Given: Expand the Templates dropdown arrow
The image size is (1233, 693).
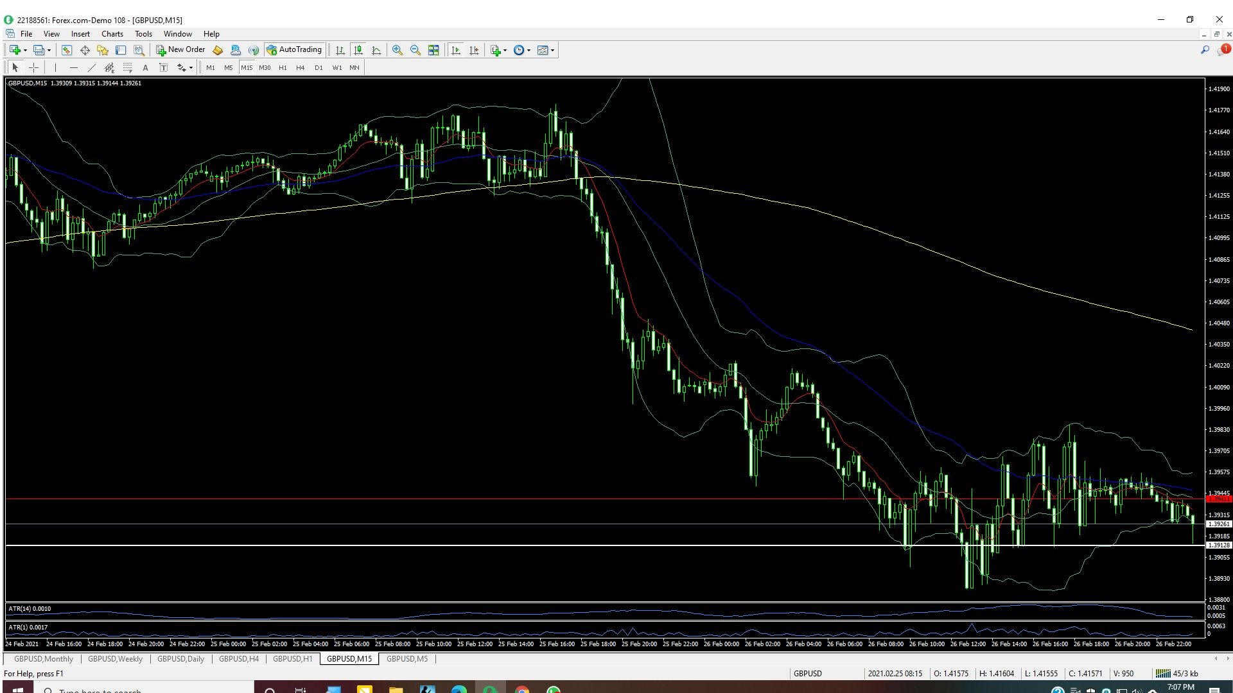Looking at the screenshot, I should 553,50.
